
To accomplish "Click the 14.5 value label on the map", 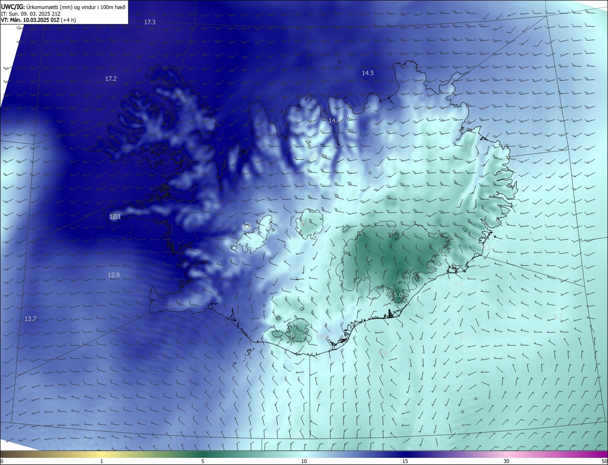I will tap(368, 73).
